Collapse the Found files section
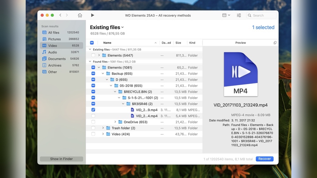317x178 pixels. 90,61
